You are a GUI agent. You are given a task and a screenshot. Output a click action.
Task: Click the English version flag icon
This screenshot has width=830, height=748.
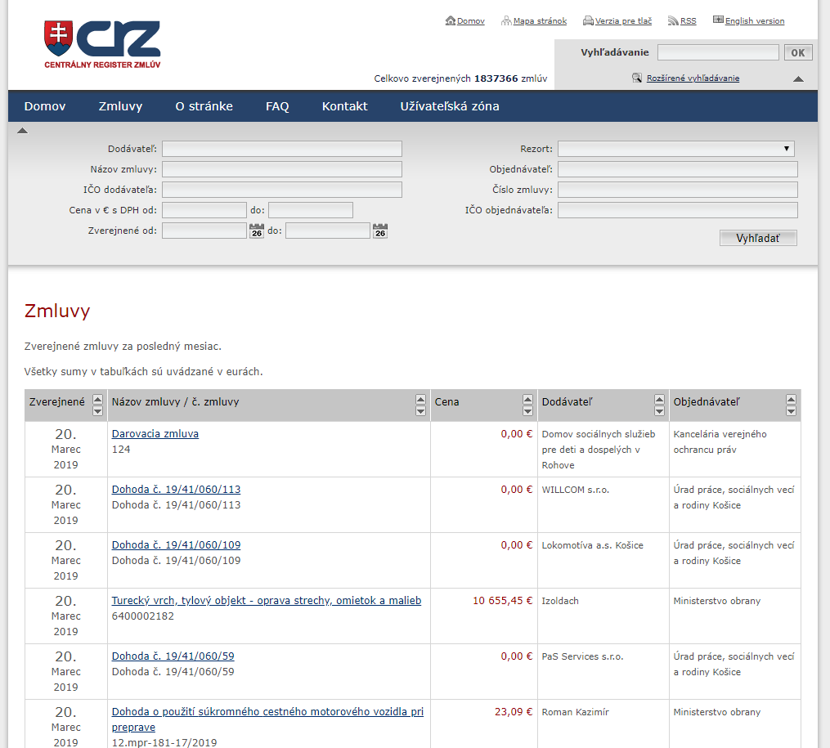pos(718,20)
